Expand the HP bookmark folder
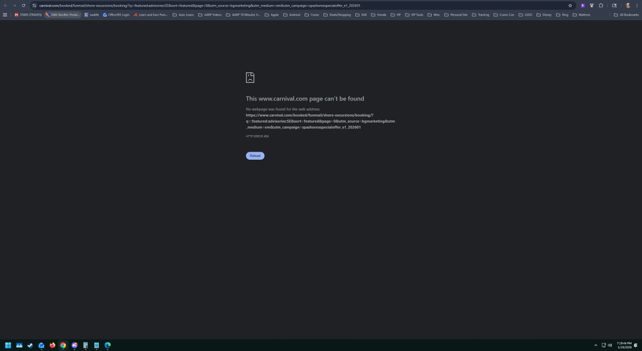The width and height of the screenshot is (642, 351). tap(396, 14)
